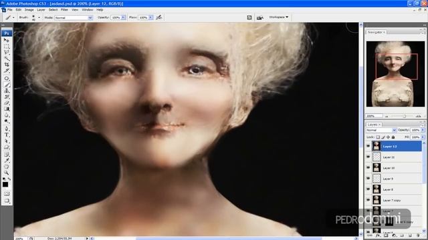Toggle lock transparent pixels
This screenshot has height=240, width=428.
point(378,137)
